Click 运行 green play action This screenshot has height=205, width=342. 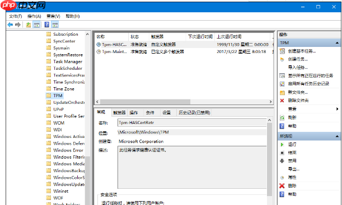(292, 145)
